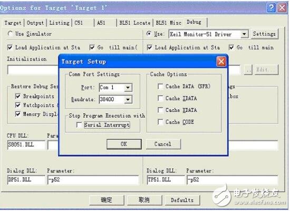Click Cancel in Target Setup dialog

(163, 144)
